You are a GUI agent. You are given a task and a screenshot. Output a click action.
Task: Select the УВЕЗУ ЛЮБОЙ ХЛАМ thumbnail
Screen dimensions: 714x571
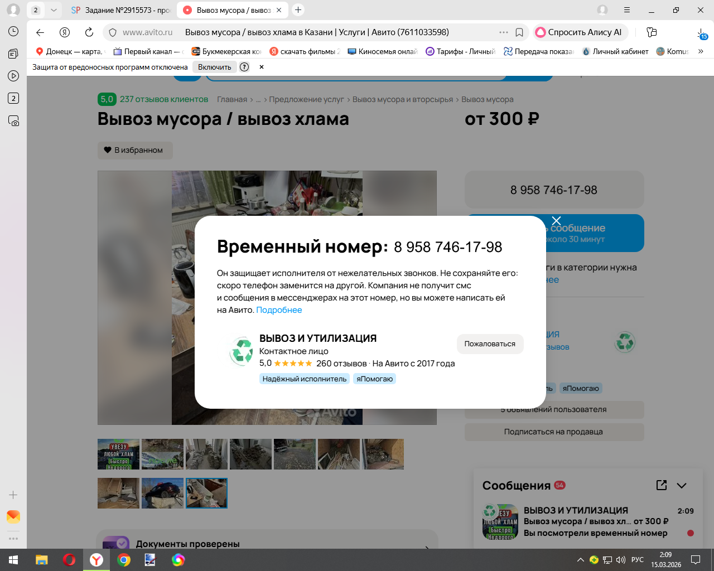tap(118, 454)
